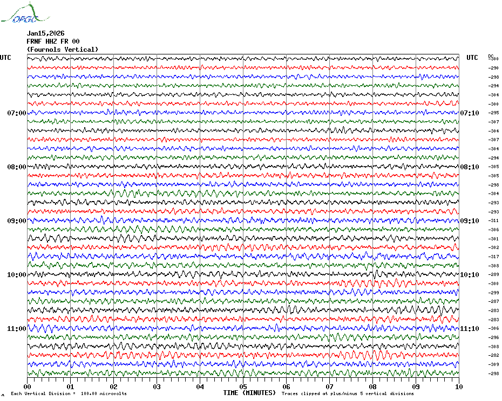Click the '11:00' time label
The width and height of the screenshot is (502, 401).
(x=17, y=329)
